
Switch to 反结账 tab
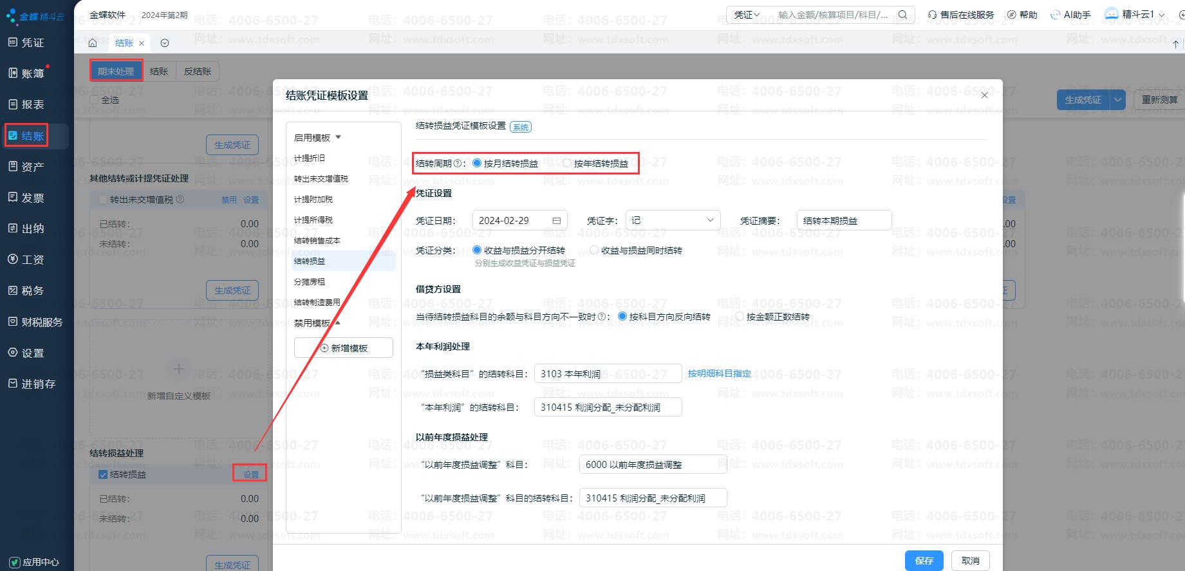(x=198, y=71)
